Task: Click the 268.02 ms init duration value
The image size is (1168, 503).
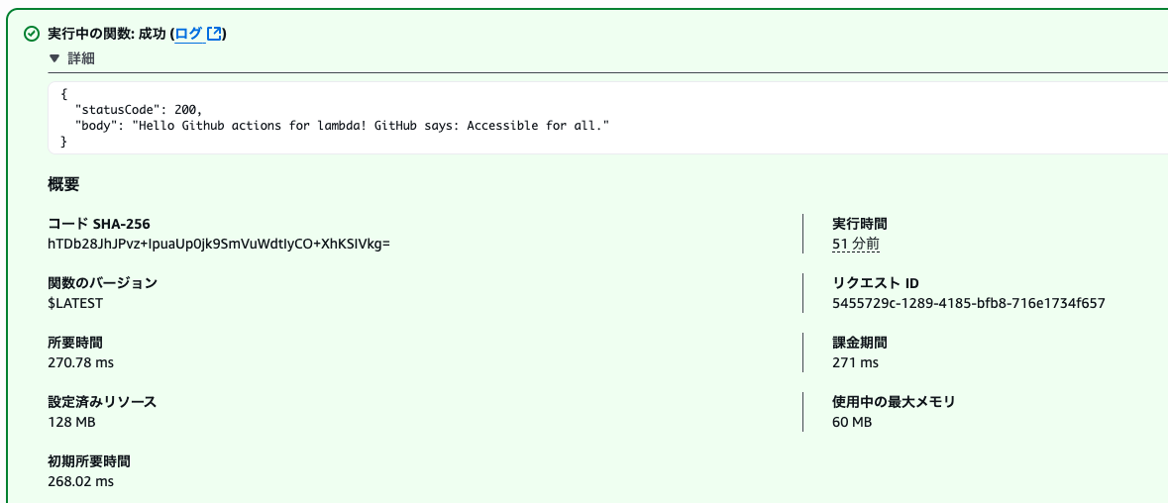Action: (x=80, y=481)
